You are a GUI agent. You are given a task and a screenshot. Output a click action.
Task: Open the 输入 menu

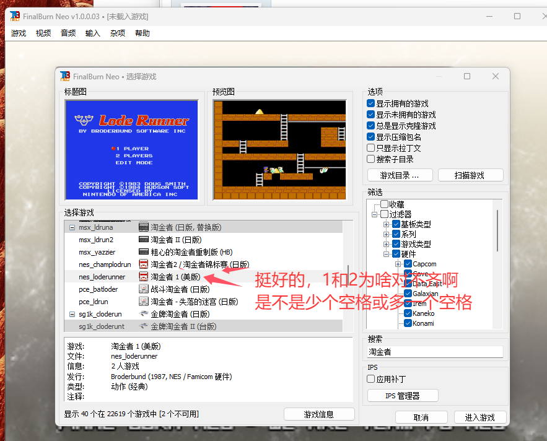93,33
